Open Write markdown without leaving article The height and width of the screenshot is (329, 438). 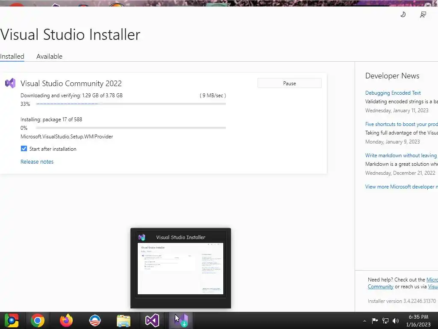[401, 155]
